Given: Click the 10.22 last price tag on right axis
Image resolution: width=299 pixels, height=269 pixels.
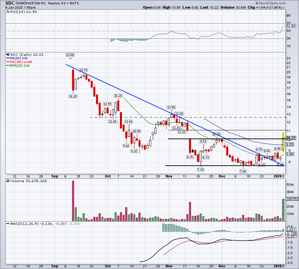Looking at the screenshot, I should 291,138.
